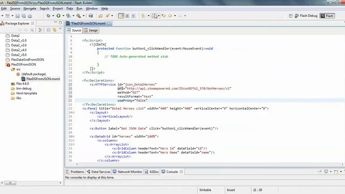Click the globe browser icon in toolbar
The image size is (345, 194).
pos(91,16)
